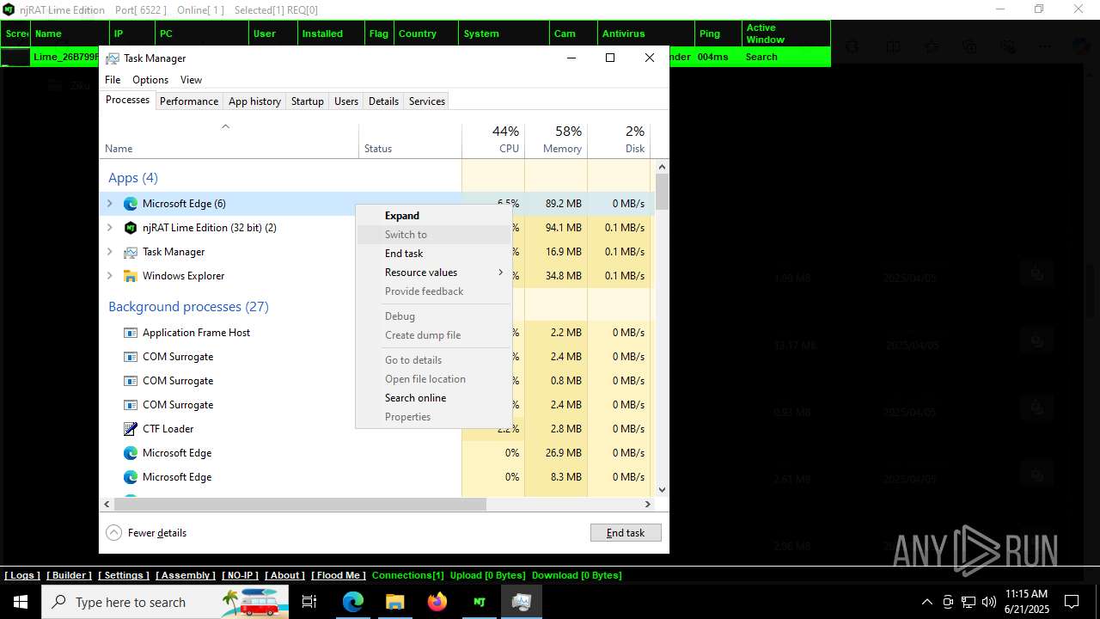Switch to the Services tab
This screenshot has height=619, width=1100.
click(427, 101)
